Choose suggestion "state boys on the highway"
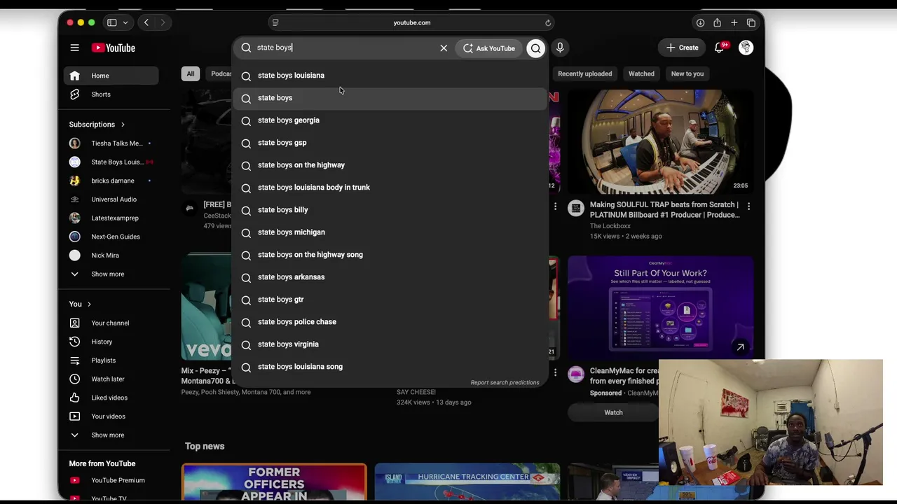 tap(390, 165)
